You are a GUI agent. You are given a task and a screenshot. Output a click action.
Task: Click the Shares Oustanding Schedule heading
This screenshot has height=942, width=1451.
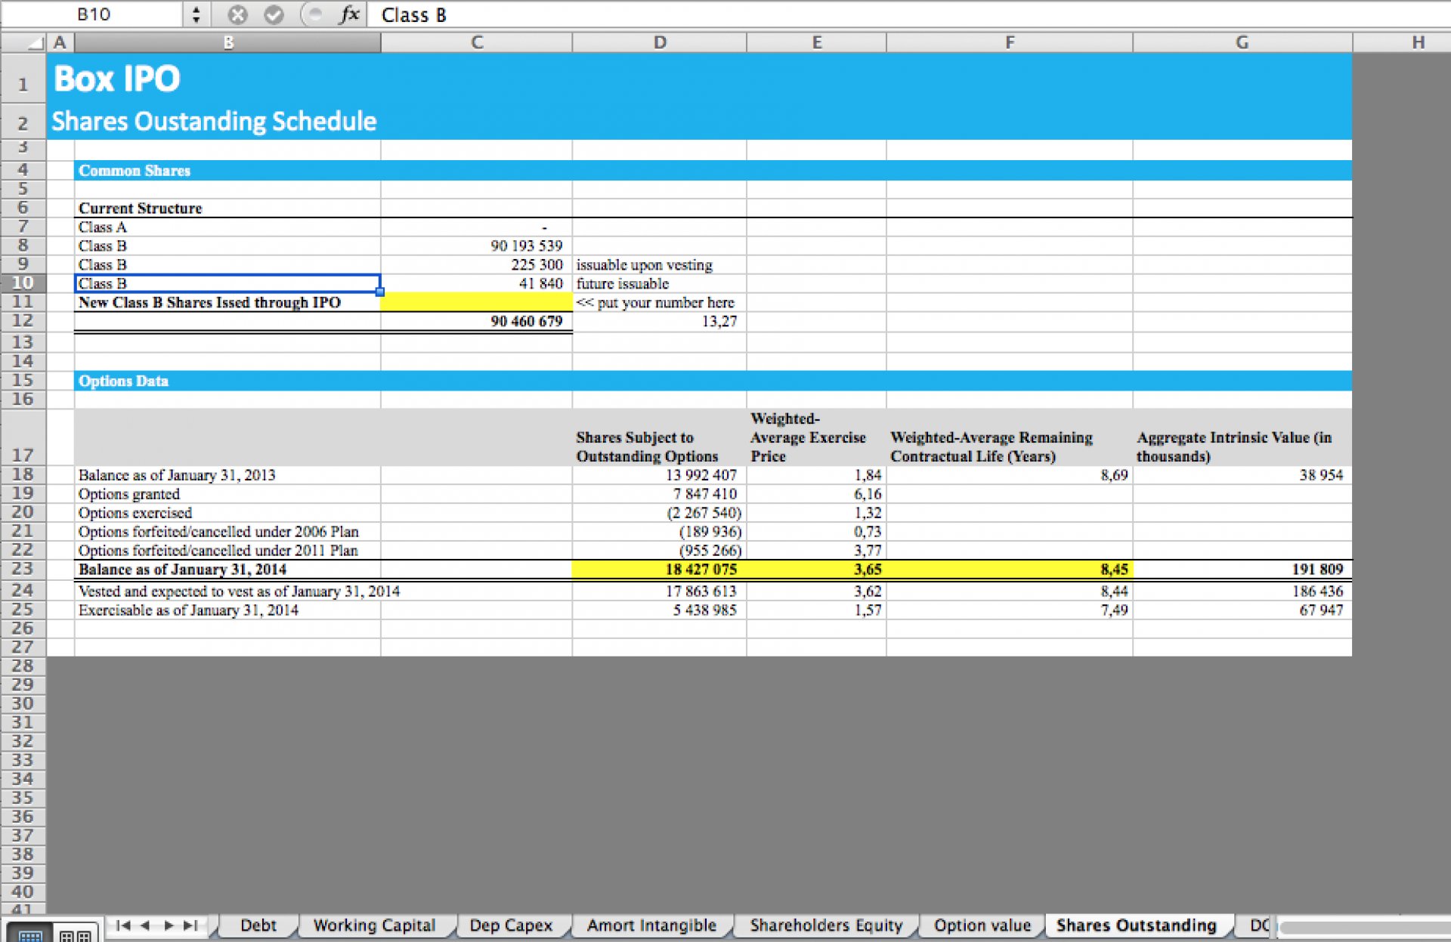[x=214, y=121]
